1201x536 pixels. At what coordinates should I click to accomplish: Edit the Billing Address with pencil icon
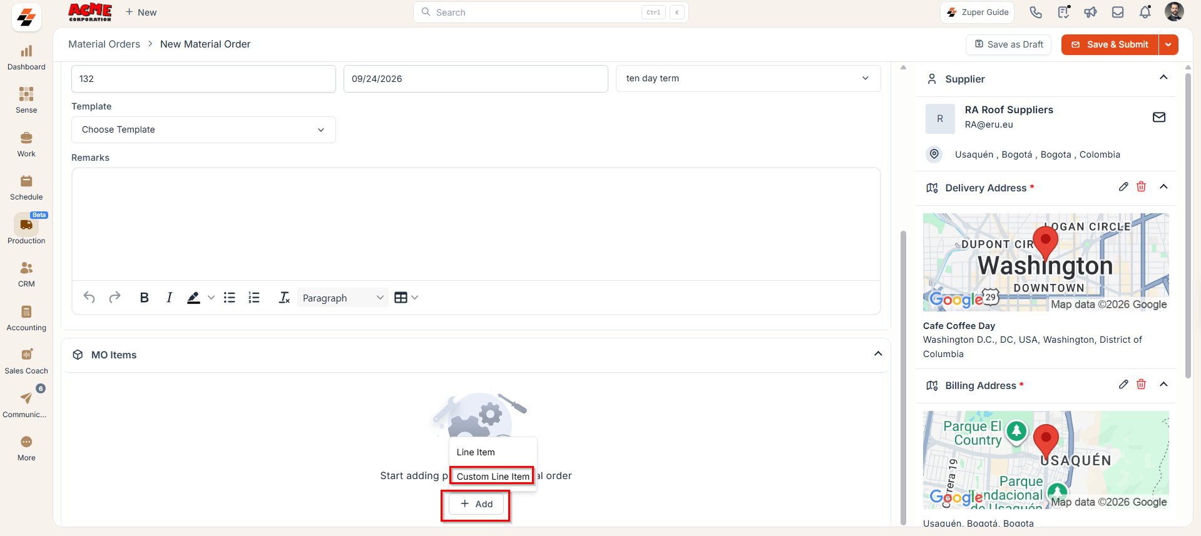coord(1123,385)
